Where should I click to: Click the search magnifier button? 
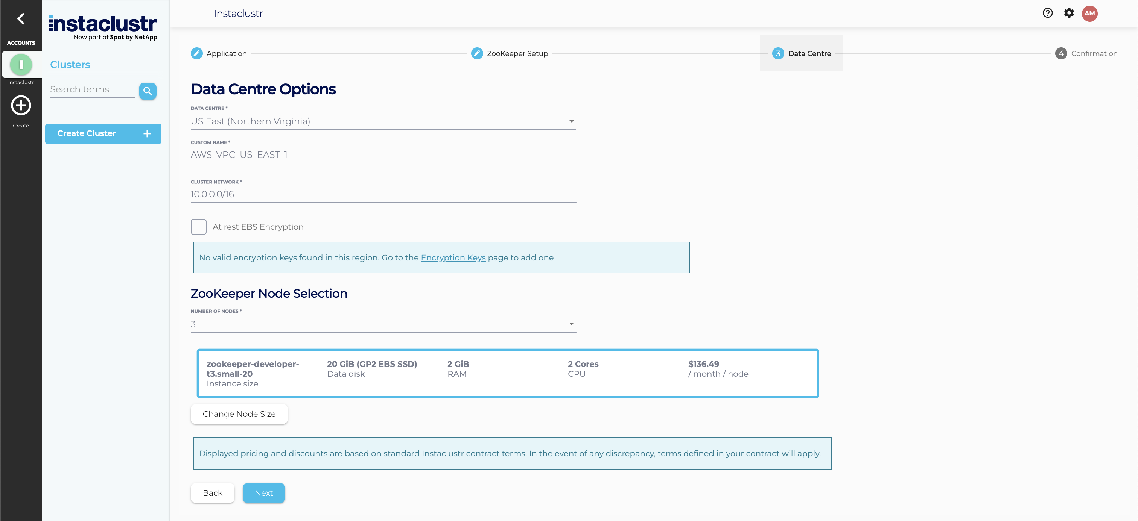click(148, 91)
